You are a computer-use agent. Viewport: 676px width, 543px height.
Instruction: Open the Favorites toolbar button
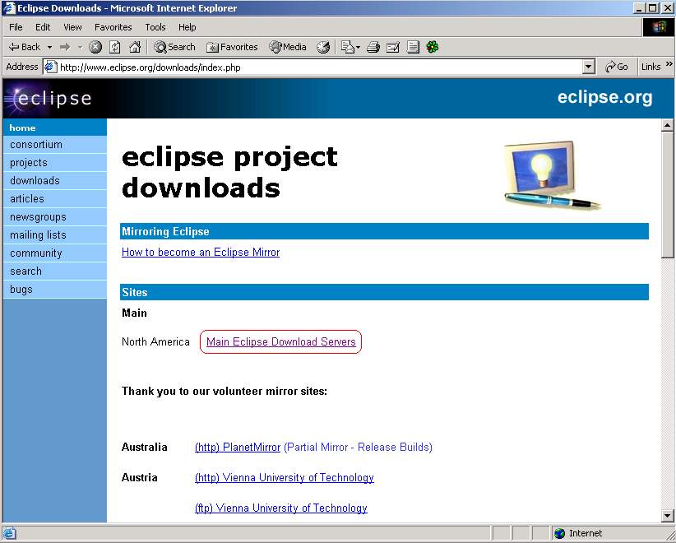[232, 47]
